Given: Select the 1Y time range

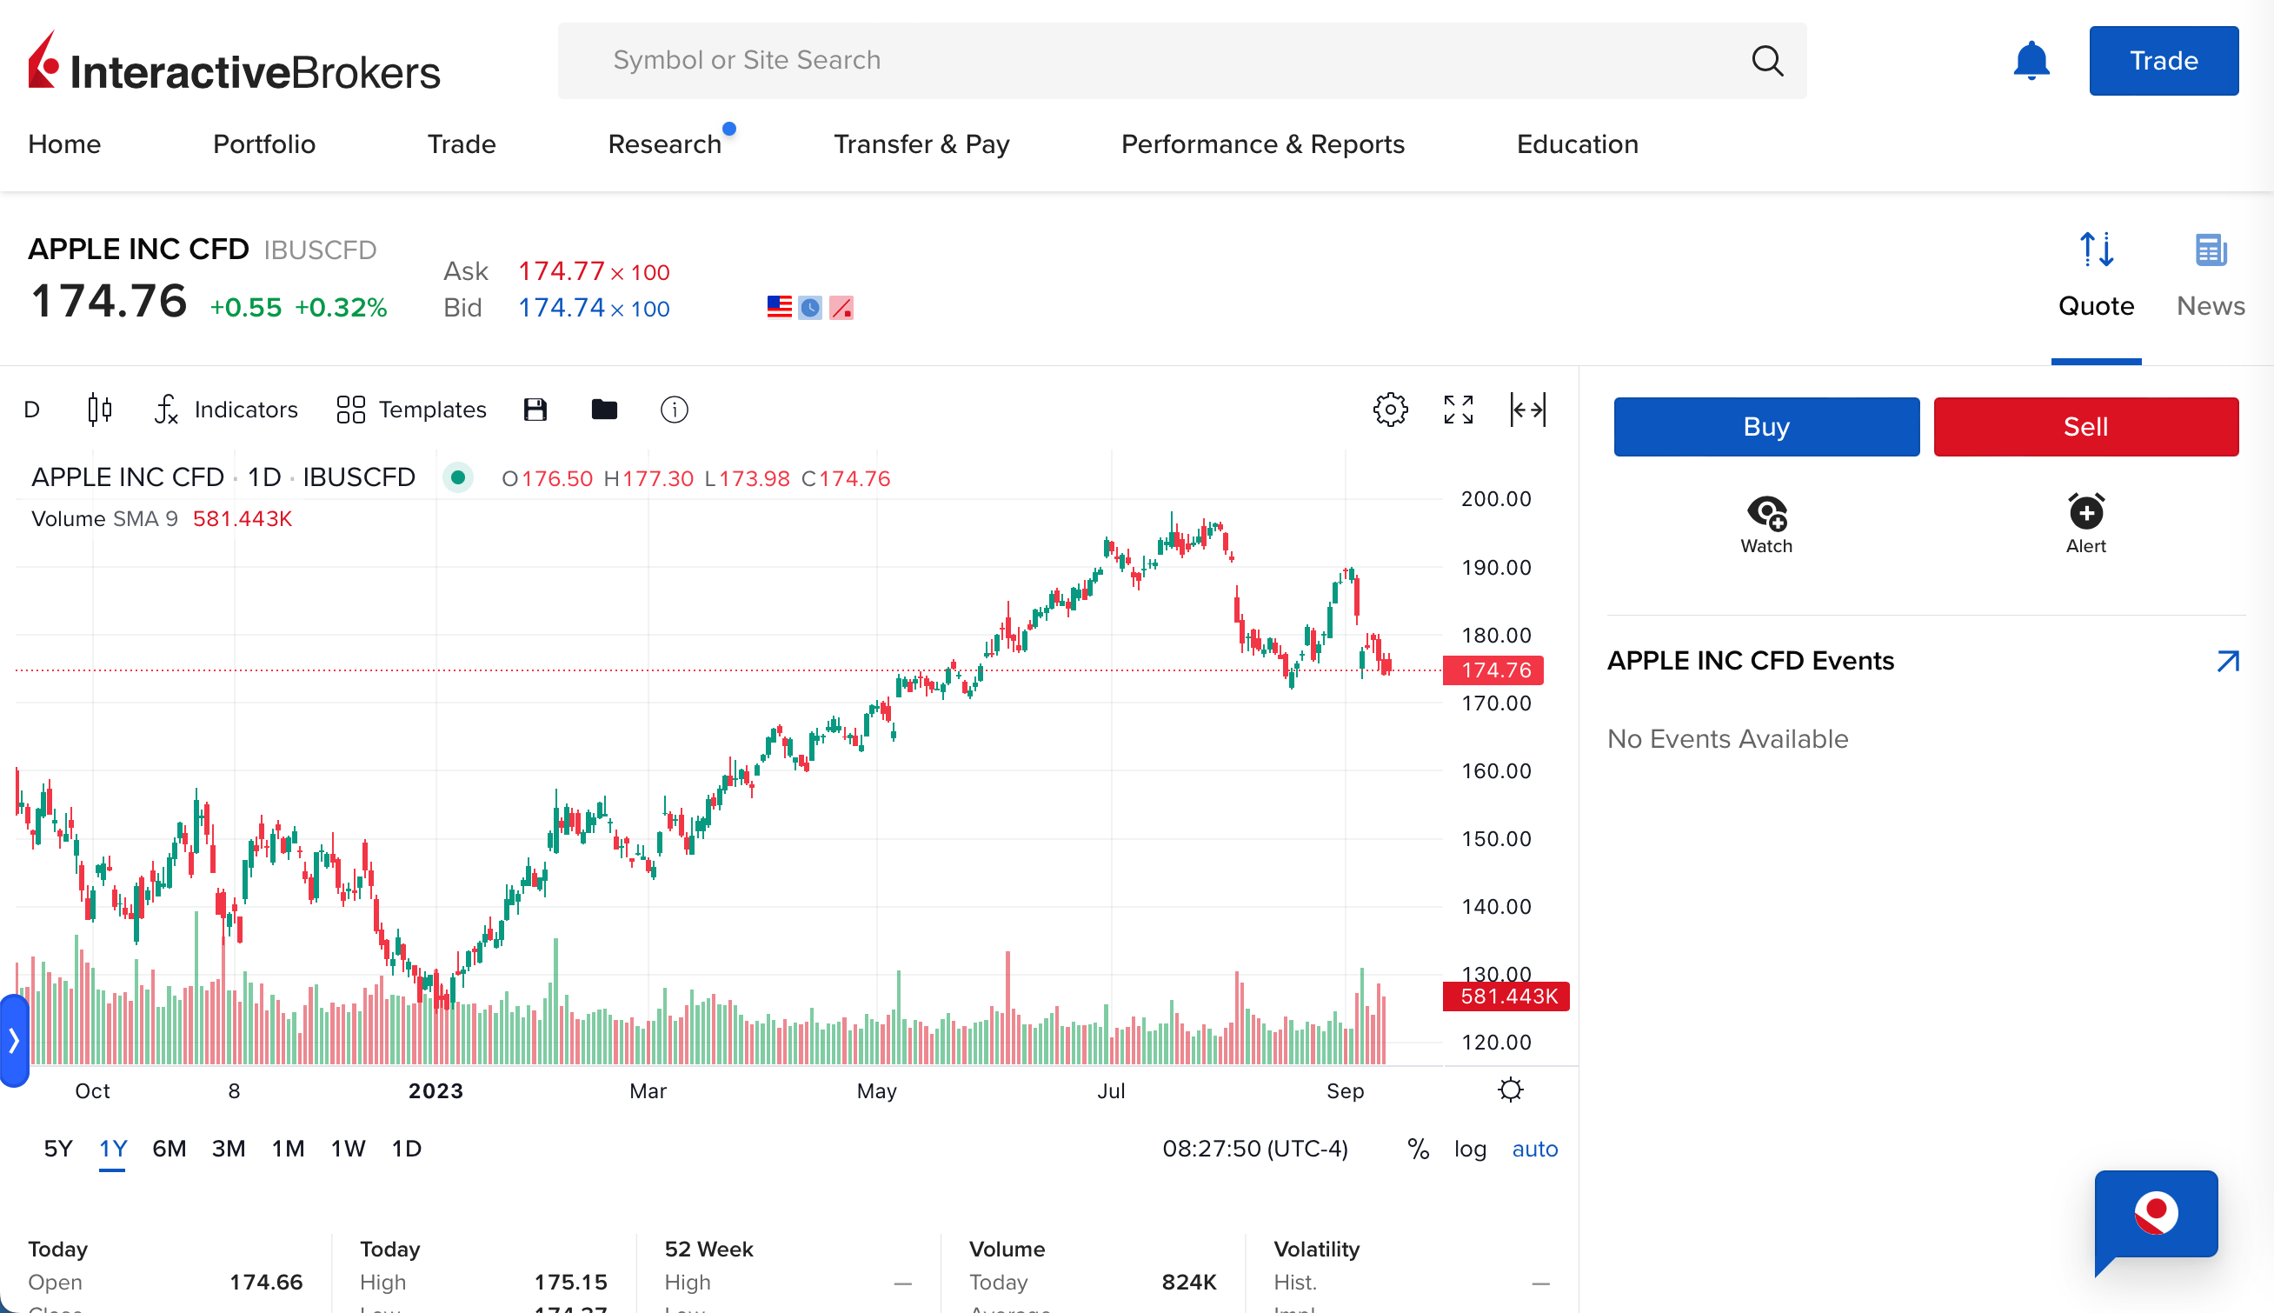Looking at the screenshot, I should (x=113, y=1149).
